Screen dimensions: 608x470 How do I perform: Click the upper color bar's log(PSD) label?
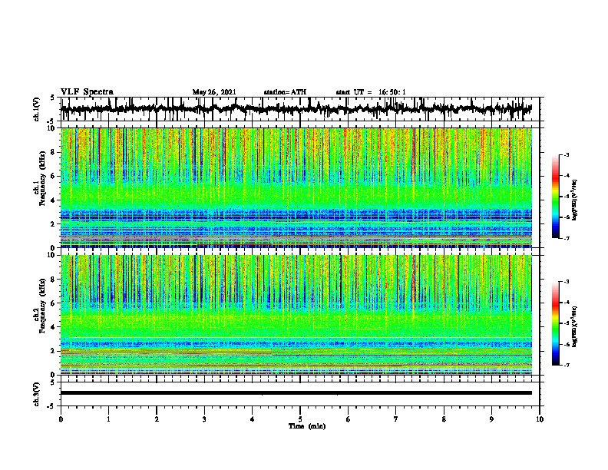[575, 200]
